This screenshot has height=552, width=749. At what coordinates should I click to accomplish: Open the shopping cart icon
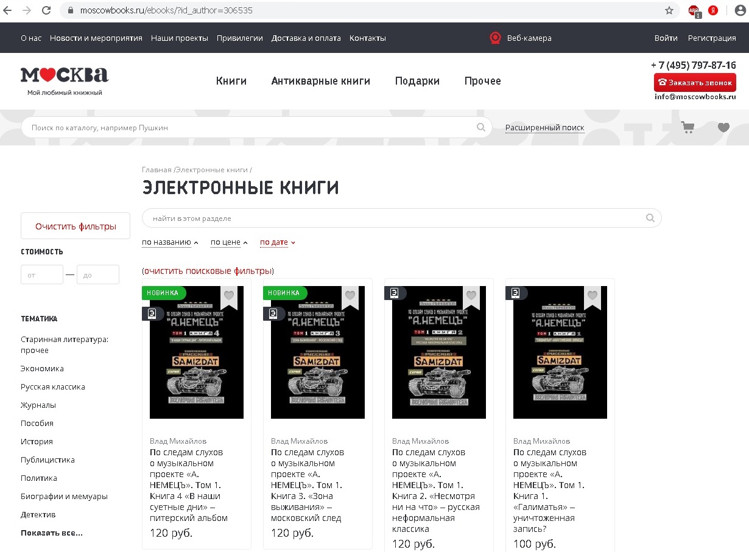tap(688, 127)
